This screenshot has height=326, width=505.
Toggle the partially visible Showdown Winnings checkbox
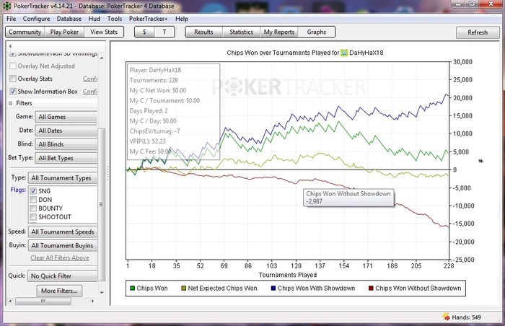click(x=13, y=54)
